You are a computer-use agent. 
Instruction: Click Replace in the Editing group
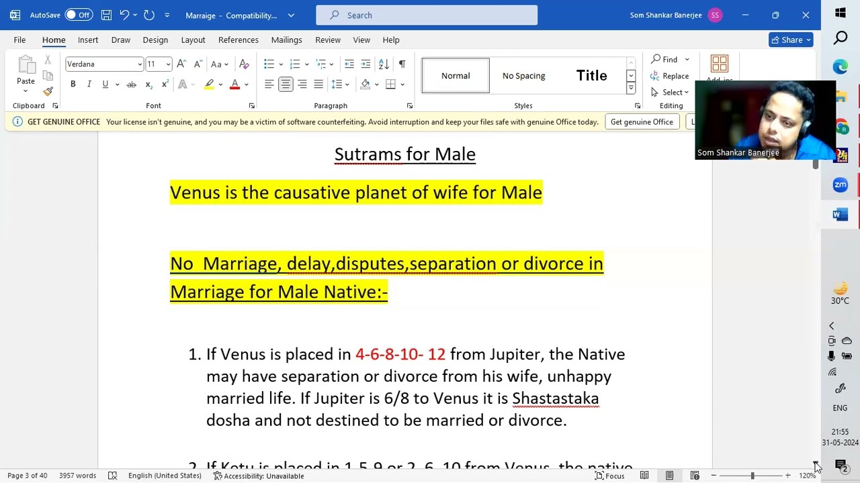pos(669,76)
